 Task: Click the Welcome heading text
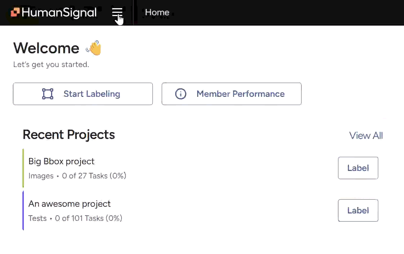point(46,48)
